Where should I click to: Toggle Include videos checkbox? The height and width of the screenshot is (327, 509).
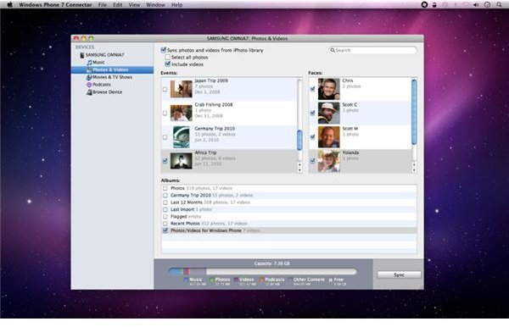pos(167,64)
